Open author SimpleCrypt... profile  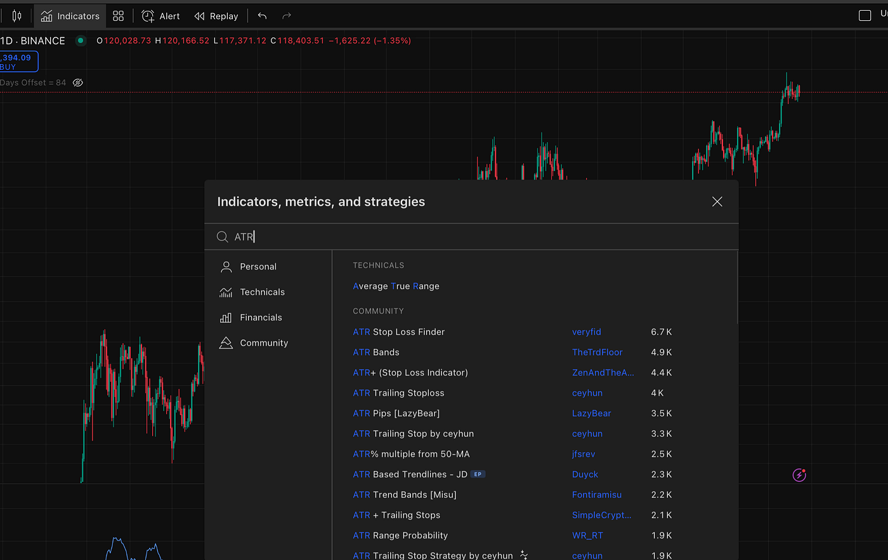tap(602, 514)
